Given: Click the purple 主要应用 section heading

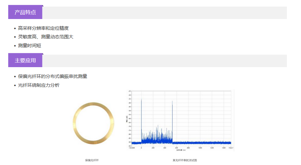Looking at the screenshot, I should click(x=25, y=61).
